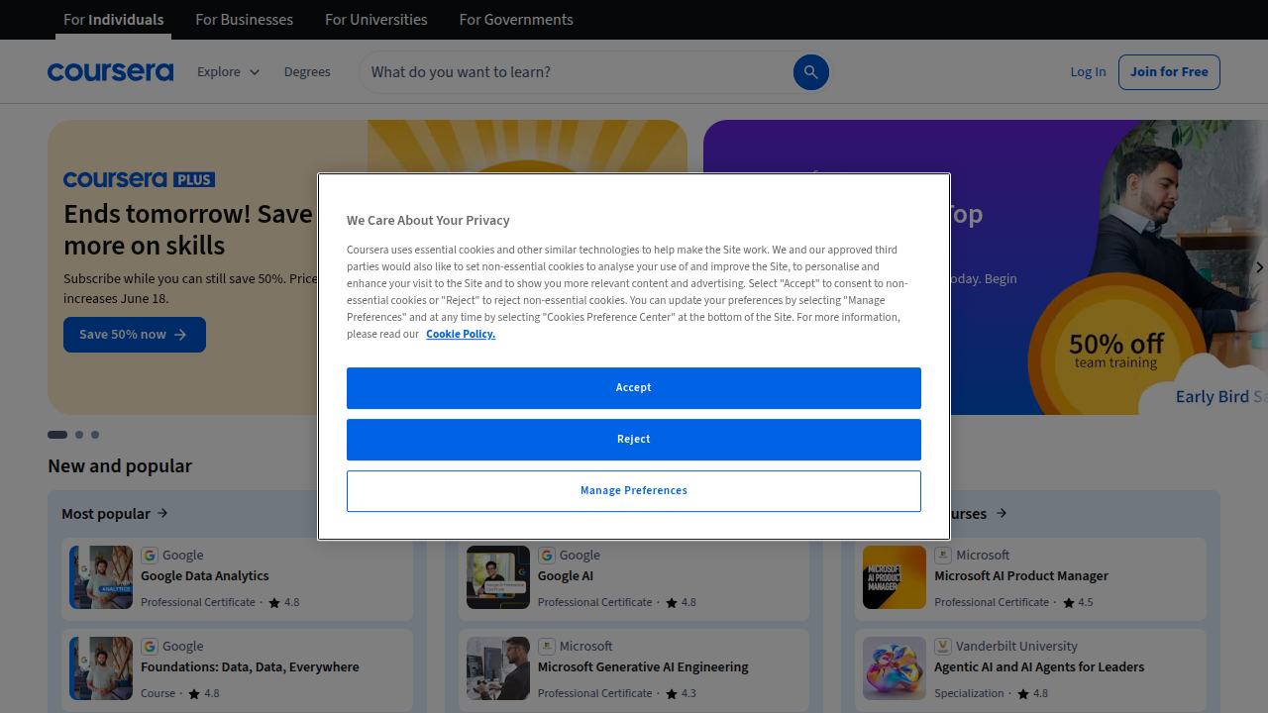
Task: Click the Microsoft logo on AI Product Manager card
Action: (943, 556)
